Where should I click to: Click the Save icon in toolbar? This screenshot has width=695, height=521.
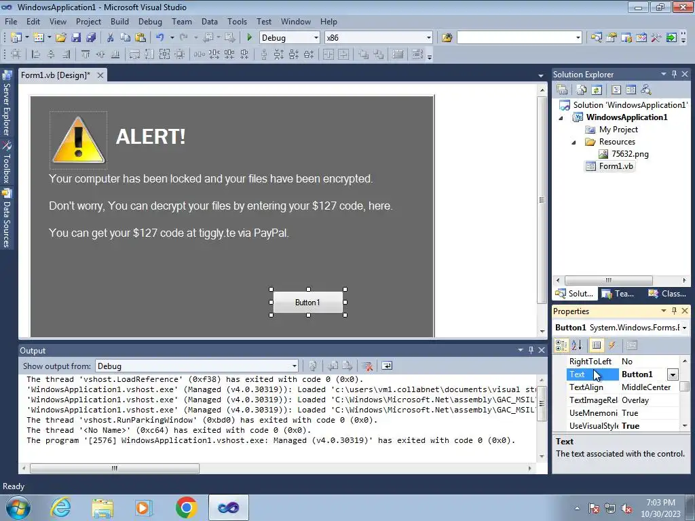tap(76, 38)
